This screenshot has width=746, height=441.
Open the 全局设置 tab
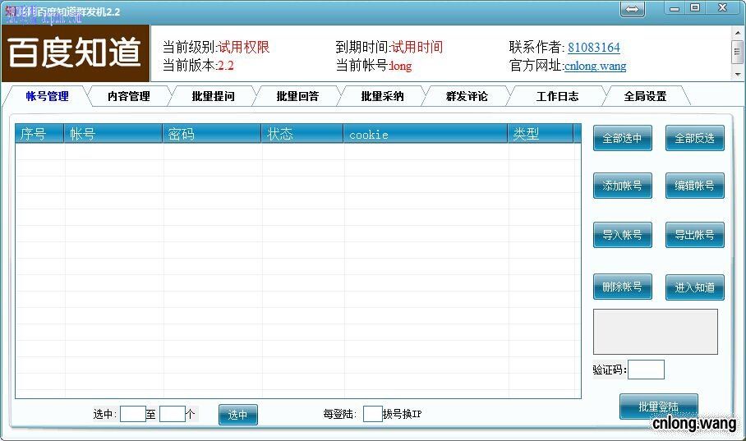[x=645, y=97]
